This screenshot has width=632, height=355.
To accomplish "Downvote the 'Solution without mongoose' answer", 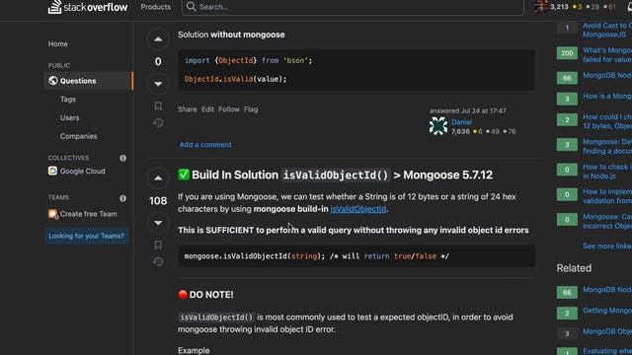I will (158, 84).
